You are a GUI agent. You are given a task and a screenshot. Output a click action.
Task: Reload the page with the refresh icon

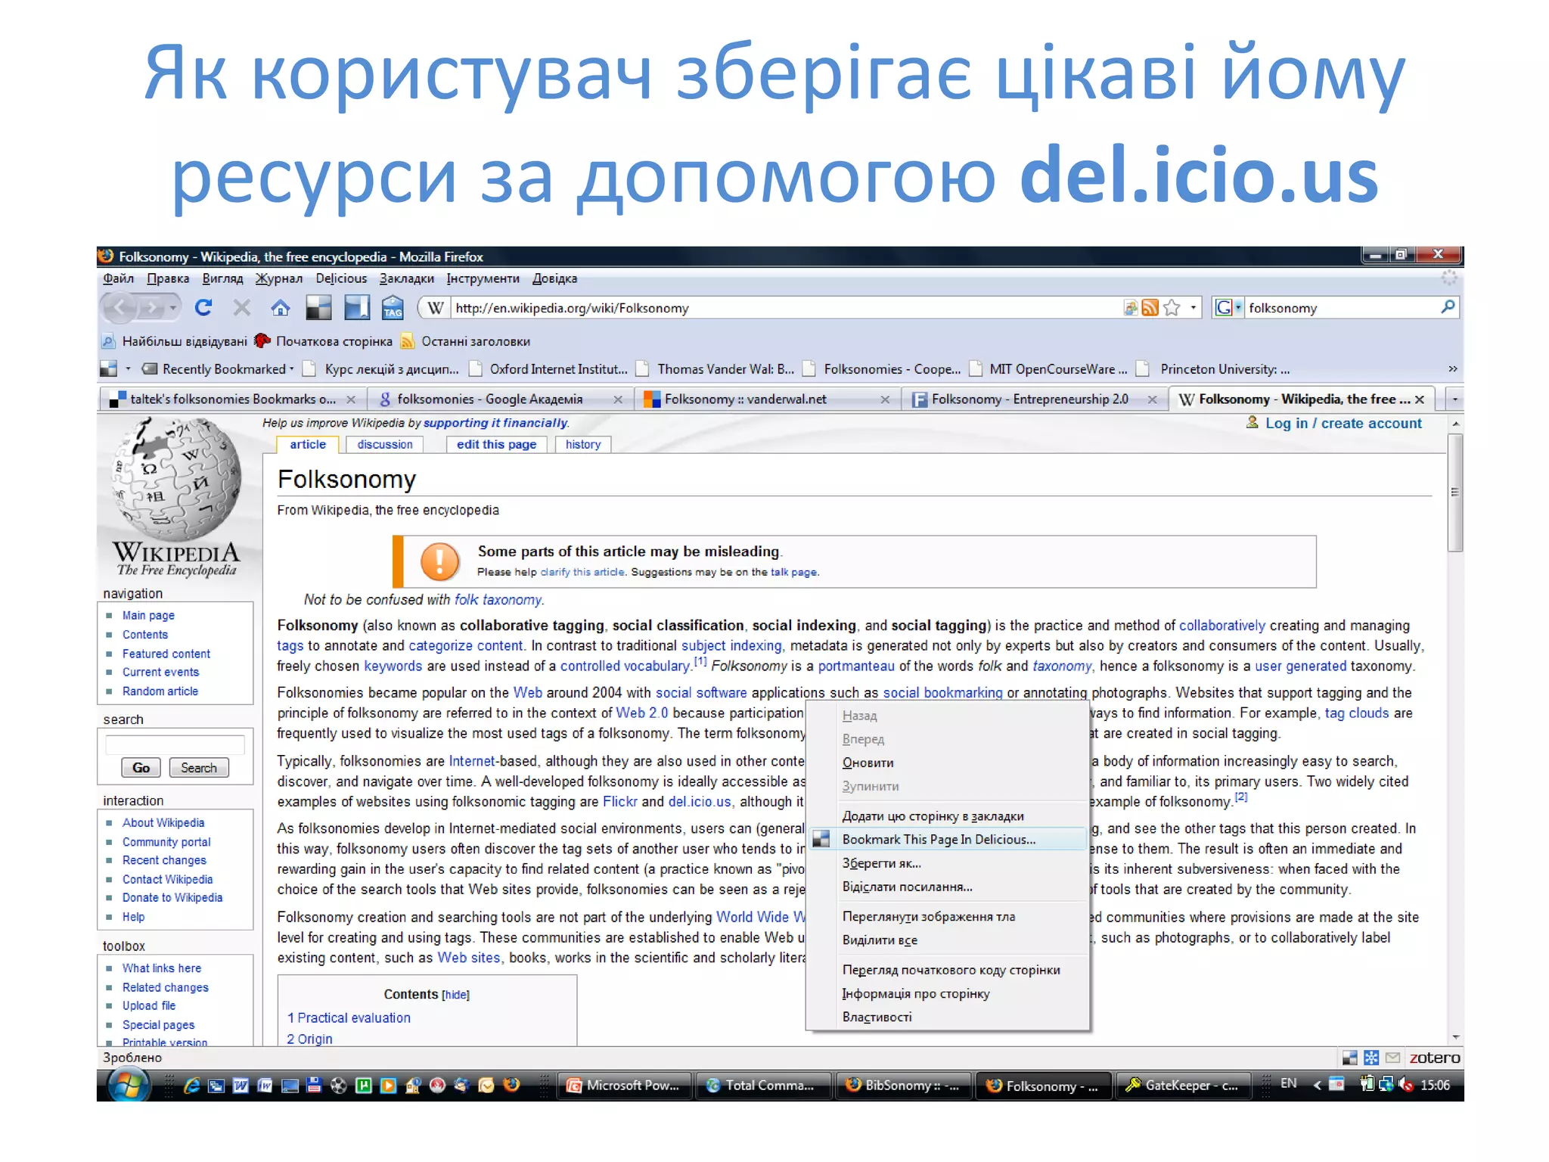tap(203, 307)
